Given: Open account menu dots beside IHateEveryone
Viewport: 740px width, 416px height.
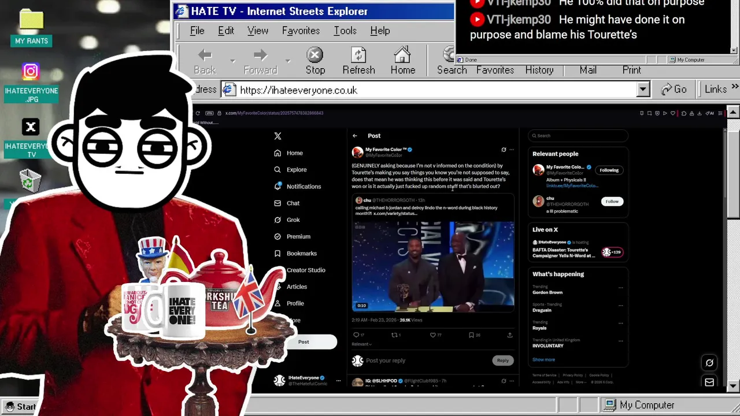Looking at the screenshot, I should pyautogui.click(x=338, y=381).
